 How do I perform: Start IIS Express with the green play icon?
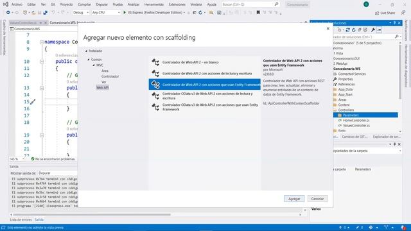(125, 12)
